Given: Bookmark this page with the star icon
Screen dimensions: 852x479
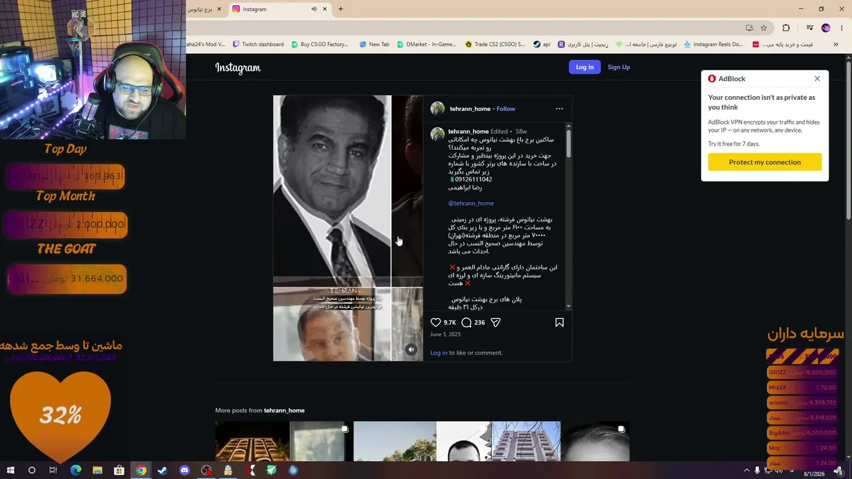Looking at the screenshot, I should [763, 28].
